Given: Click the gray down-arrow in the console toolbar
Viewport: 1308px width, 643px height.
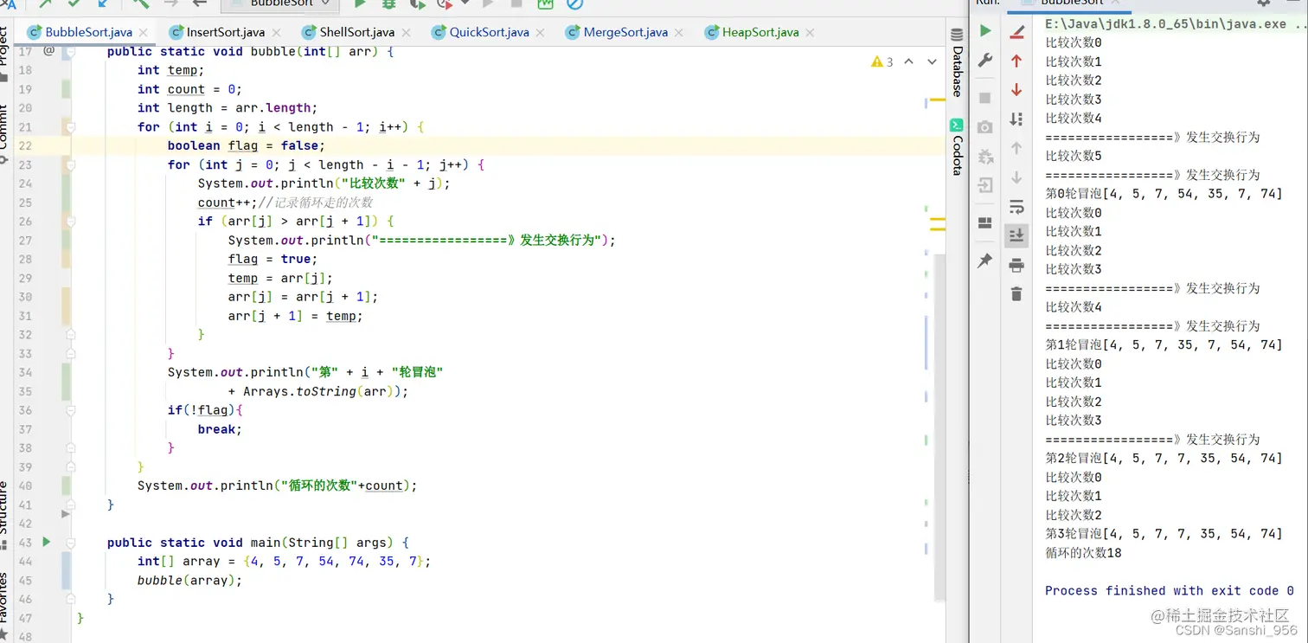Looking at the screenshot, I should [x=1016, y=177].
